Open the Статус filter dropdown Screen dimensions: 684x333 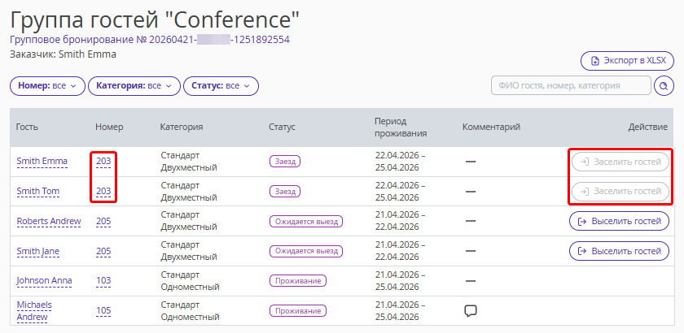point(221,86)
